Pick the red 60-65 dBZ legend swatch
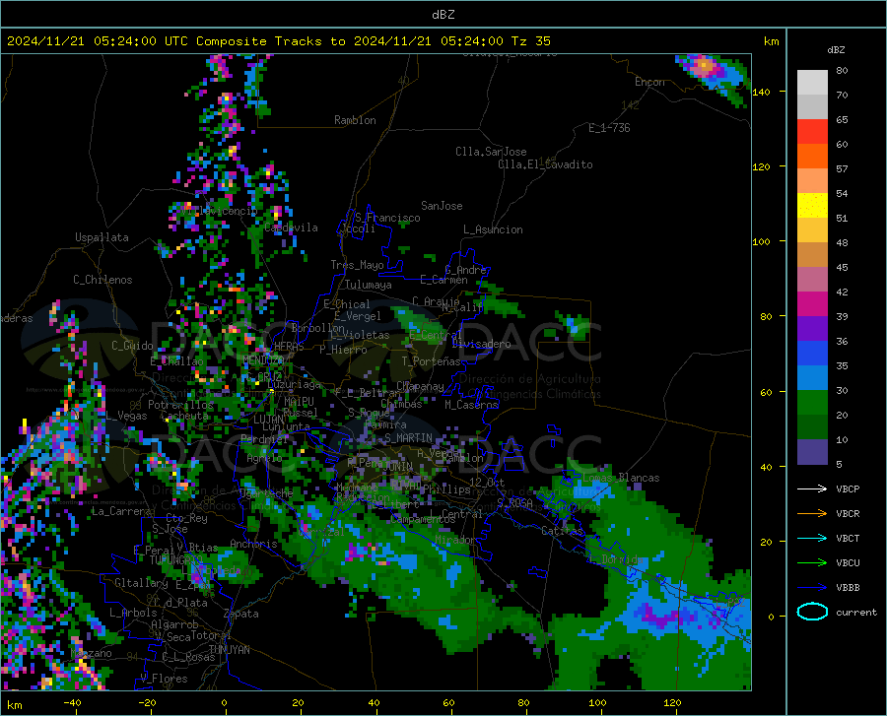The height and width of the screenshot is (716, 887). pos(812,132)
